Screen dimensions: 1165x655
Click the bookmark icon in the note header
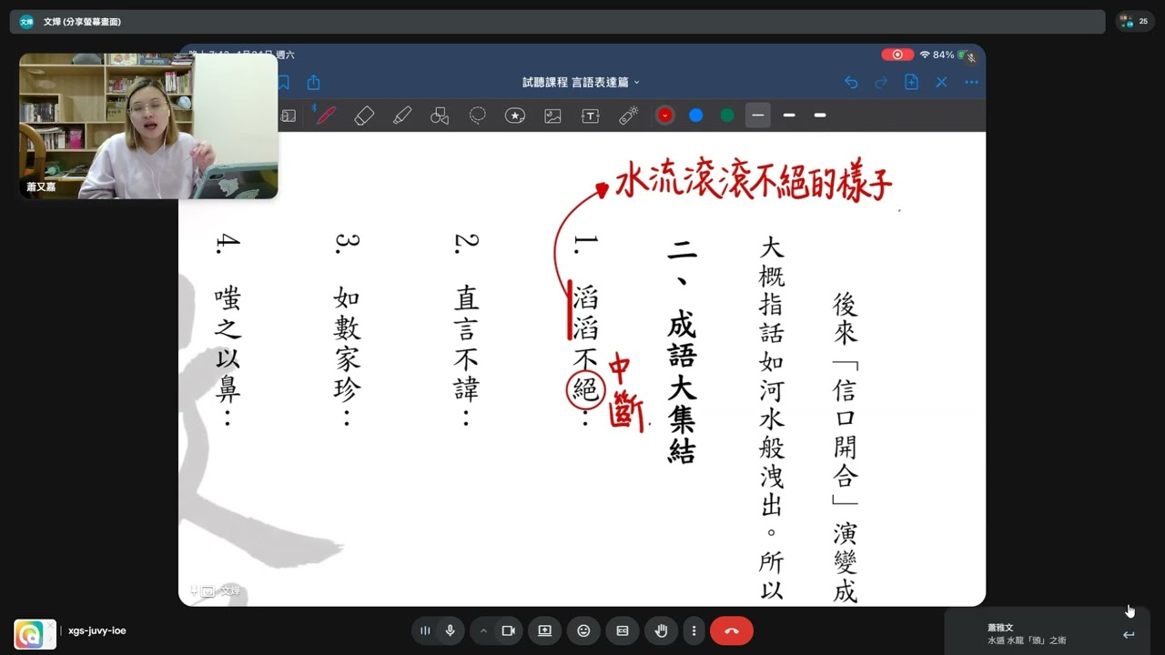point(283,82)
